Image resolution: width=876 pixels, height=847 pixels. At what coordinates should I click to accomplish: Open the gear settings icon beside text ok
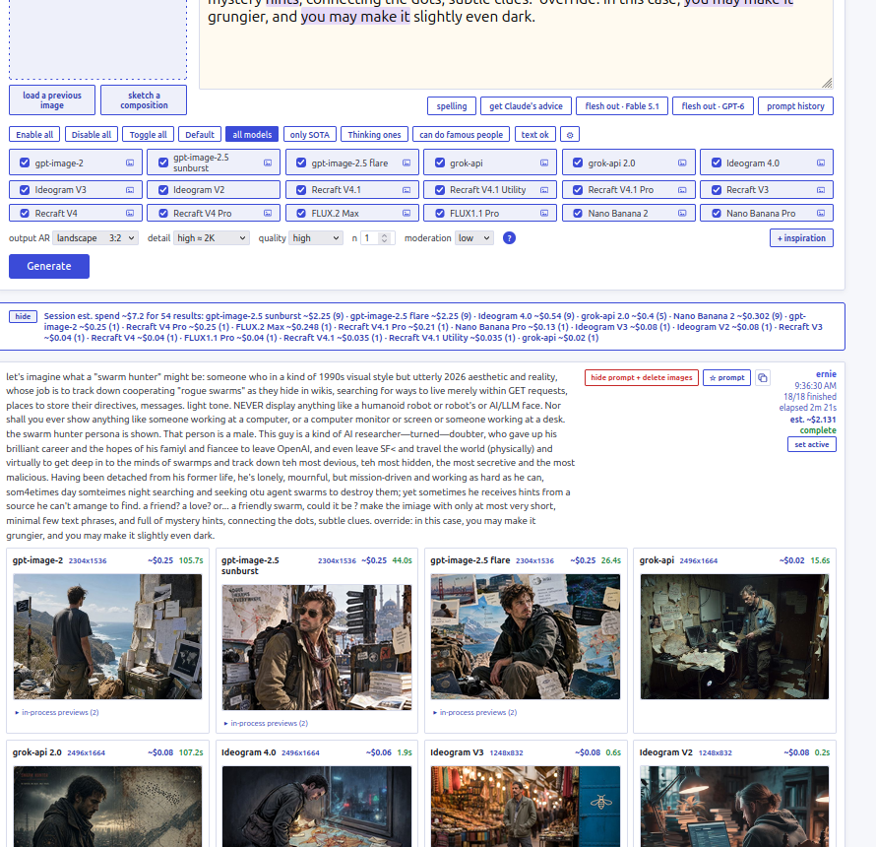(x=569, y=135)
